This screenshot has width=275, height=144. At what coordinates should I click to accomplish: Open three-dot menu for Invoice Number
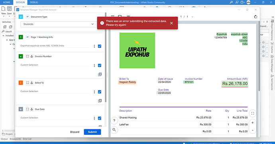pyautogui.click(x=94, y=65)
